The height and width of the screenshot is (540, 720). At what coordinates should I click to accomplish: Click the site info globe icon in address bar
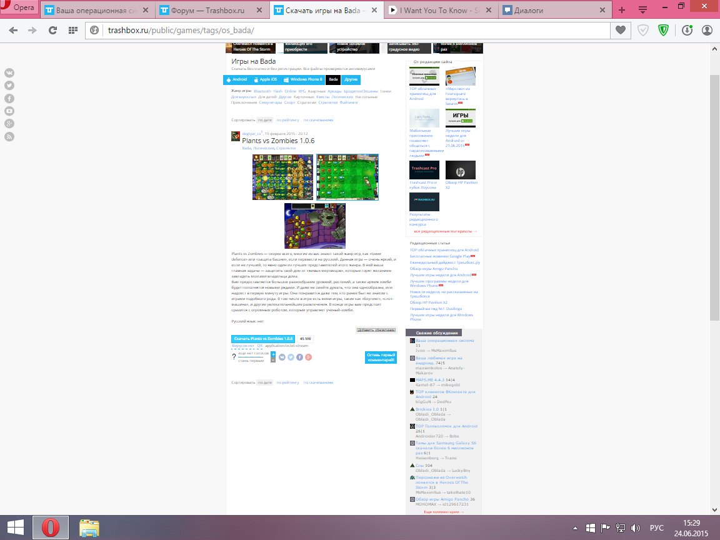pos(94,30)
